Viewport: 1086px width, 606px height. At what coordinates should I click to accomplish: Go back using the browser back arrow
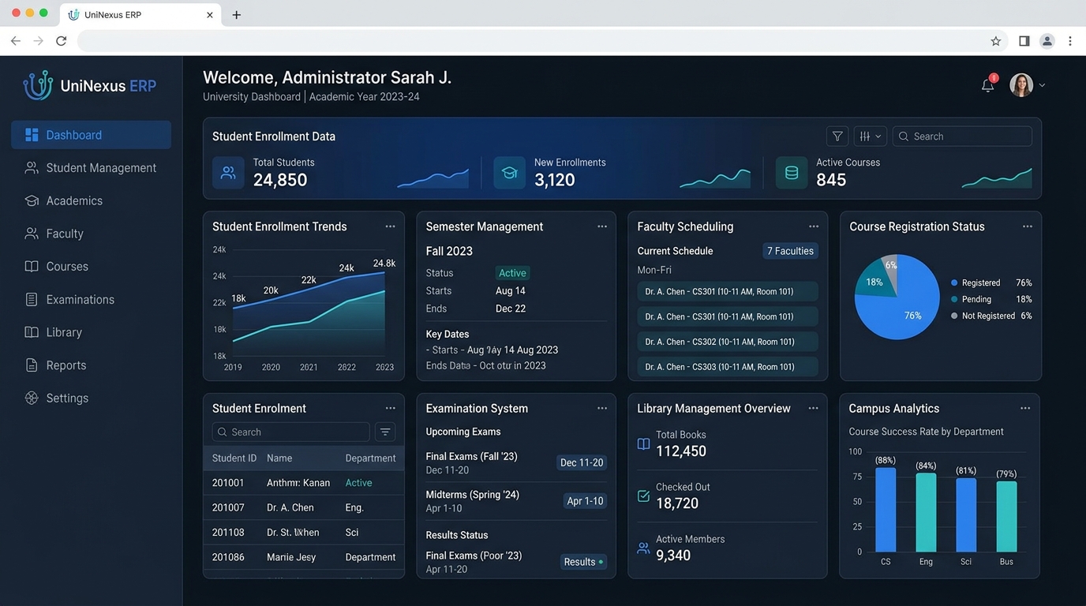pos(16,41)
